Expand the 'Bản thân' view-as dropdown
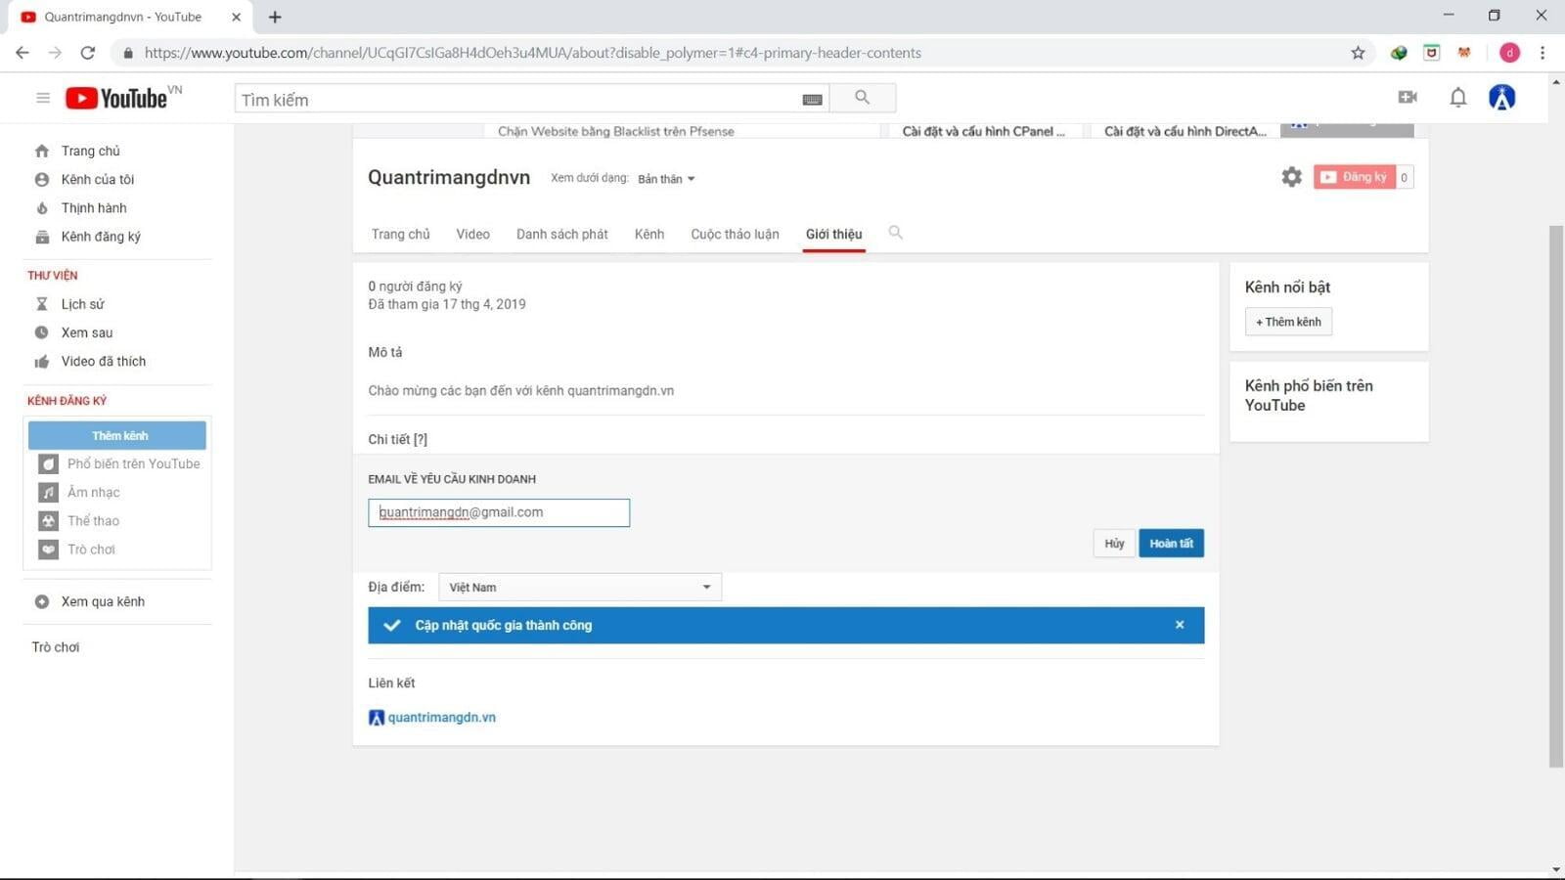 (666, 179)
